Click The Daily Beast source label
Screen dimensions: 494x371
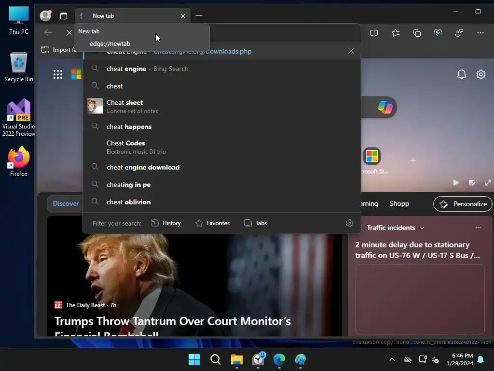click(x=85, y=305)
